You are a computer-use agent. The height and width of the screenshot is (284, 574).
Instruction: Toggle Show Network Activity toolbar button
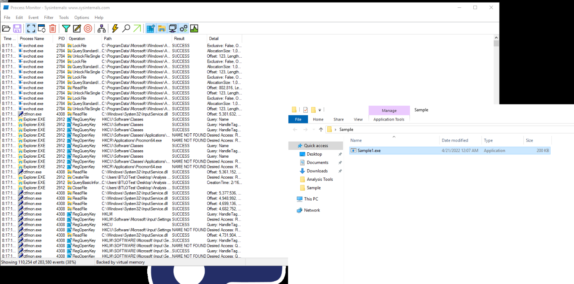173,28
